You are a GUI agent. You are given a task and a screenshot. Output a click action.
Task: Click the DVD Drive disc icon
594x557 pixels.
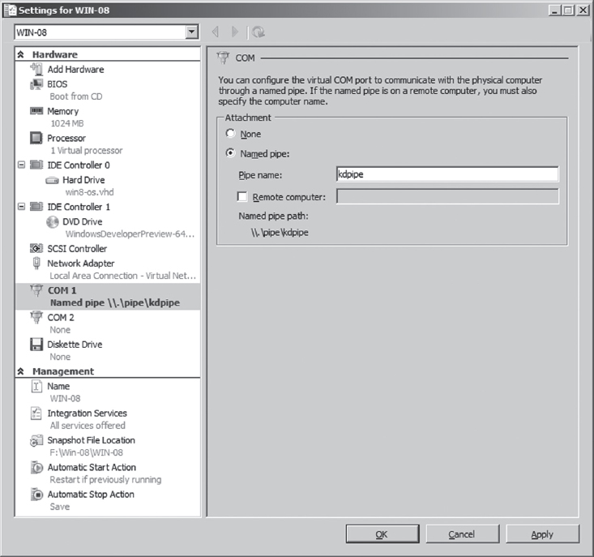pyautogui.click(x=53, y=221)
